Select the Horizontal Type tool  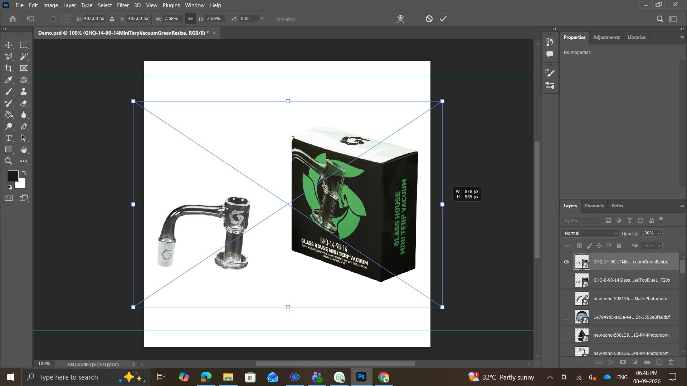coord(9,138)
